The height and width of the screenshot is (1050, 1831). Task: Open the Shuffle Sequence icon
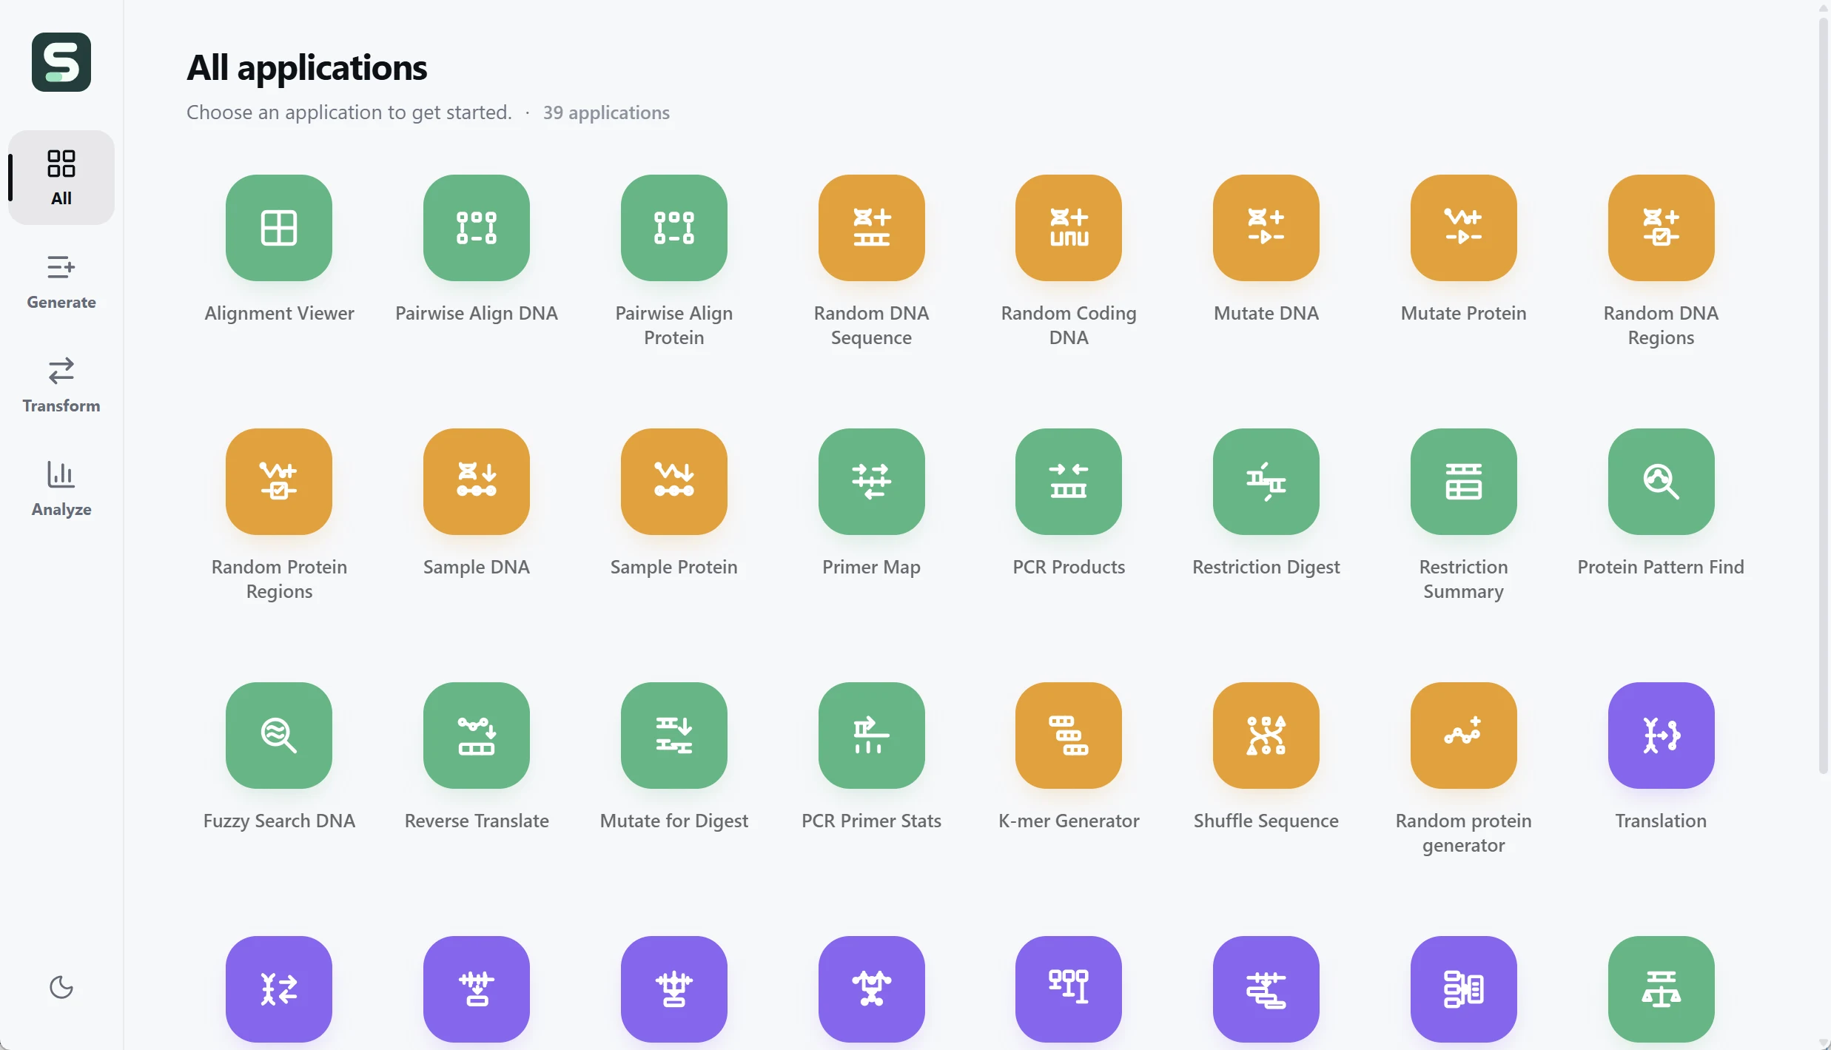point(1266,736)
